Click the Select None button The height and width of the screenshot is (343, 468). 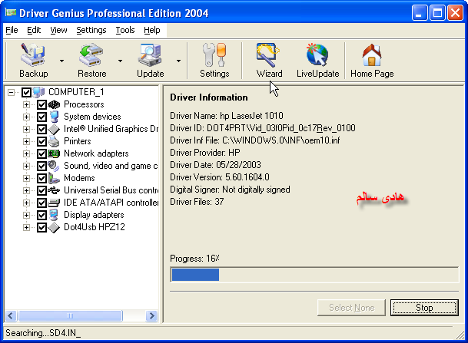coord(351,308)
